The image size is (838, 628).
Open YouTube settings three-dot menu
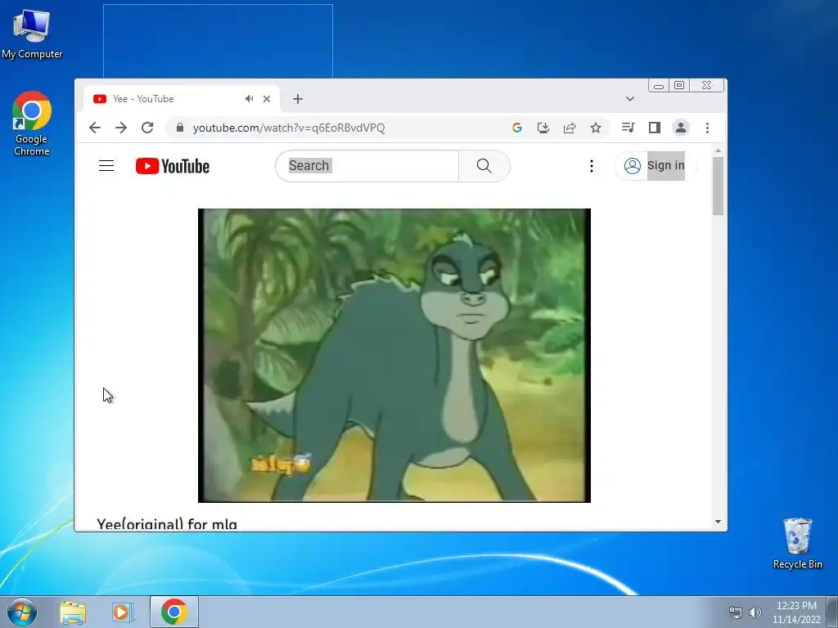(591, 166)
